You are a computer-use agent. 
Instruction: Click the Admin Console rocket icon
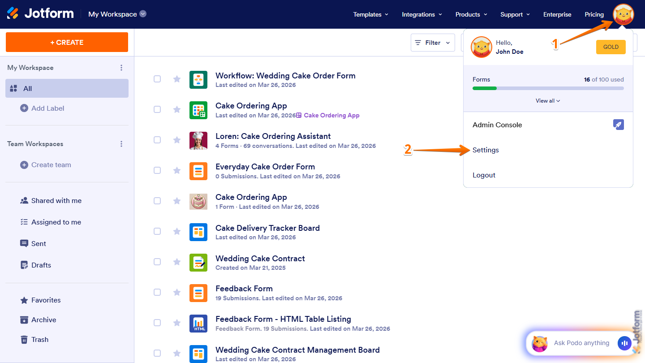coord(619,125)
